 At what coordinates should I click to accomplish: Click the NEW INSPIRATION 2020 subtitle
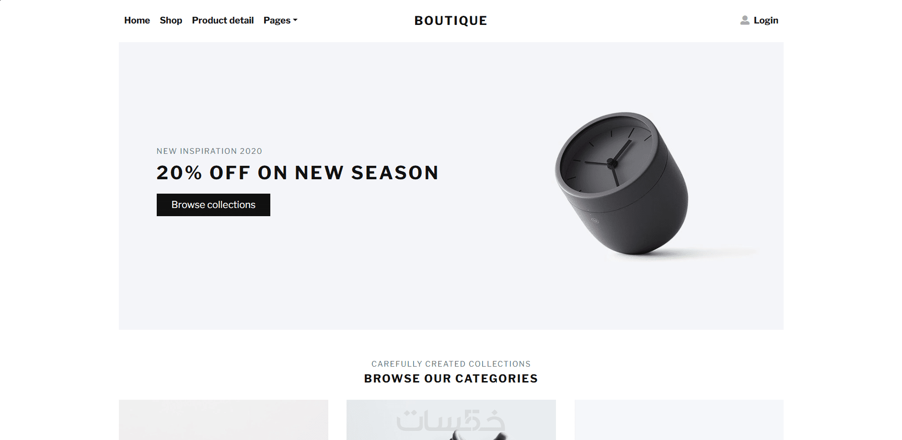[209, 151]
